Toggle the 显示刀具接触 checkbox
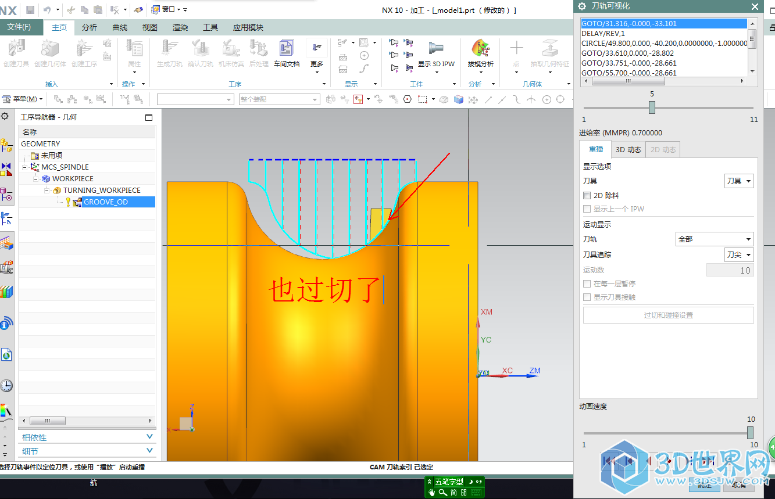 click(587, 297)
